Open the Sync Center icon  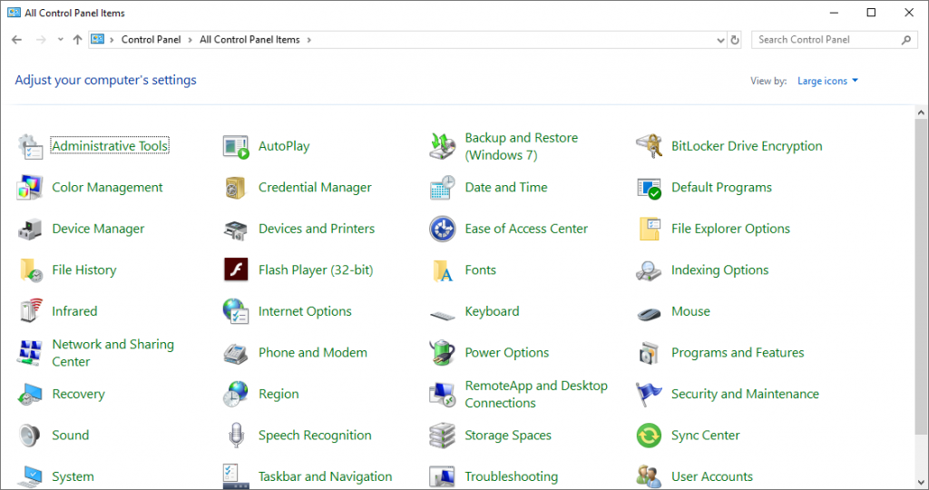click(649, 436)
